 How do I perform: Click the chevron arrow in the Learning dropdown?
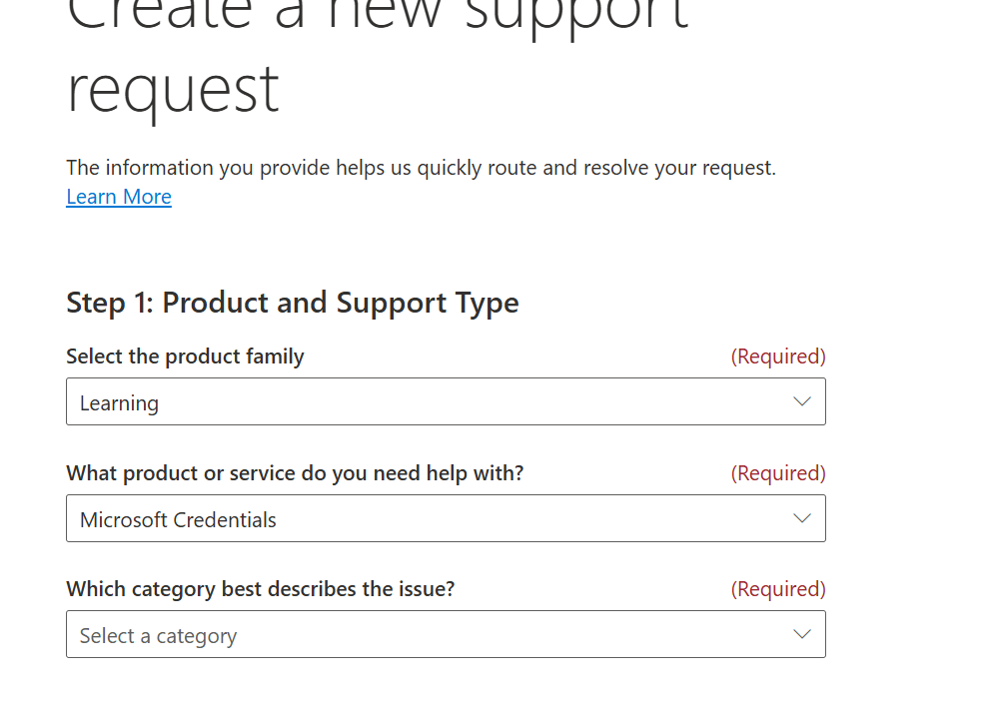pyautogui.click(x=802, y=401)
